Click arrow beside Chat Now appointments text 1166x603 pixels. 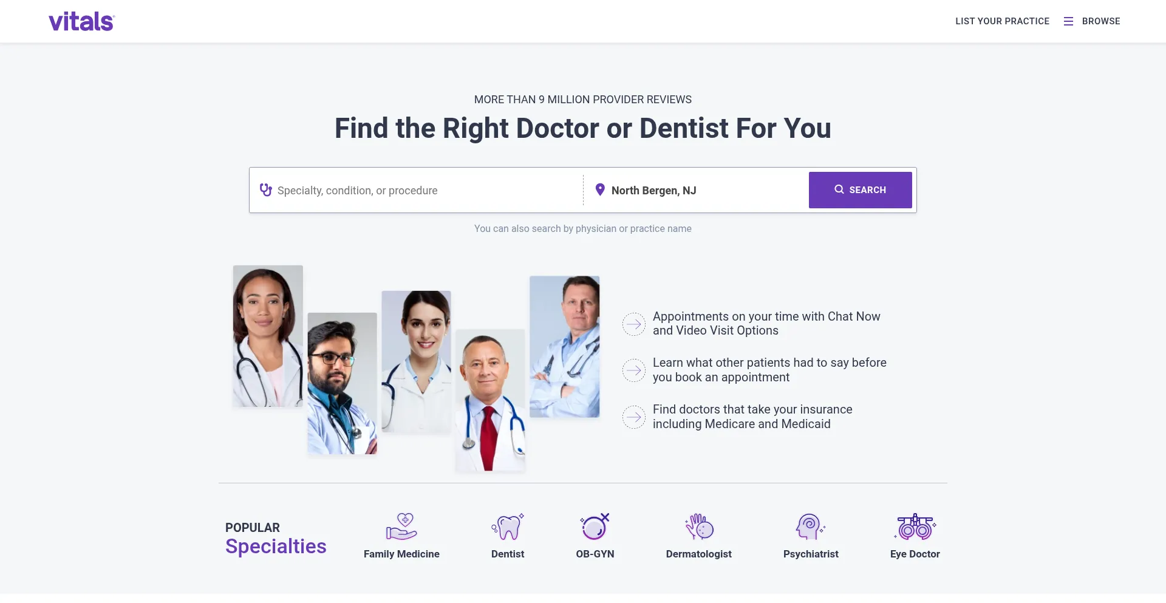[x=633, y=324]
